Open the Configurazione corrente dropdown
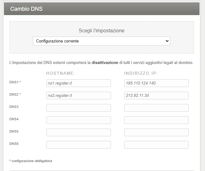The height and width of the screenshot is (171, 205). 101,41
